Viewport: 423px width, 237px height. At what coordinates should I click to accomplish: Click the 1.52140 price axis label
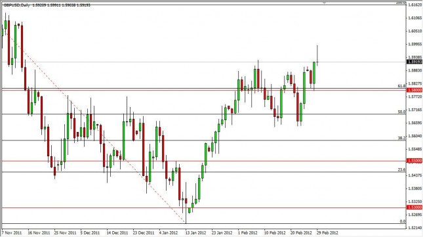coord(415,228)
